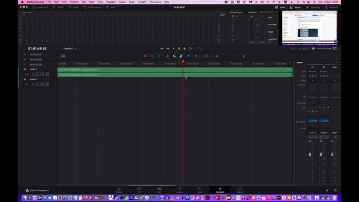Mute the monitor speaker icon
359x202 pixels.
[314, 49]
